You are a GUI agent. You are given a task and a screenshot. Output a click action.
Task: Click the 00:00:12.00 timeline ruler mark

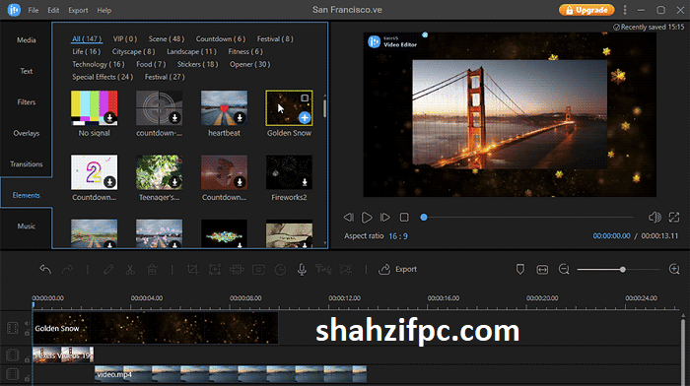click(x=344, y=298)
